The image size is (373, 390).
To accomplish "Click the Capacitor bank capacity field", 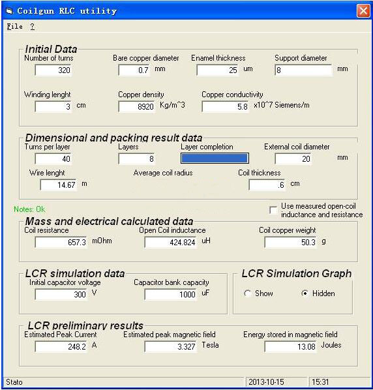I will [x=171, y=295].
